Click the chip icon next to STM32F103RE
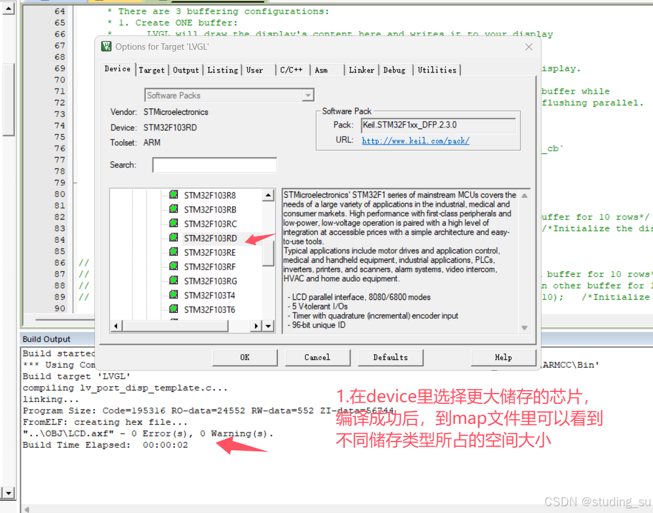653x513 pixels. coord(174,252)
